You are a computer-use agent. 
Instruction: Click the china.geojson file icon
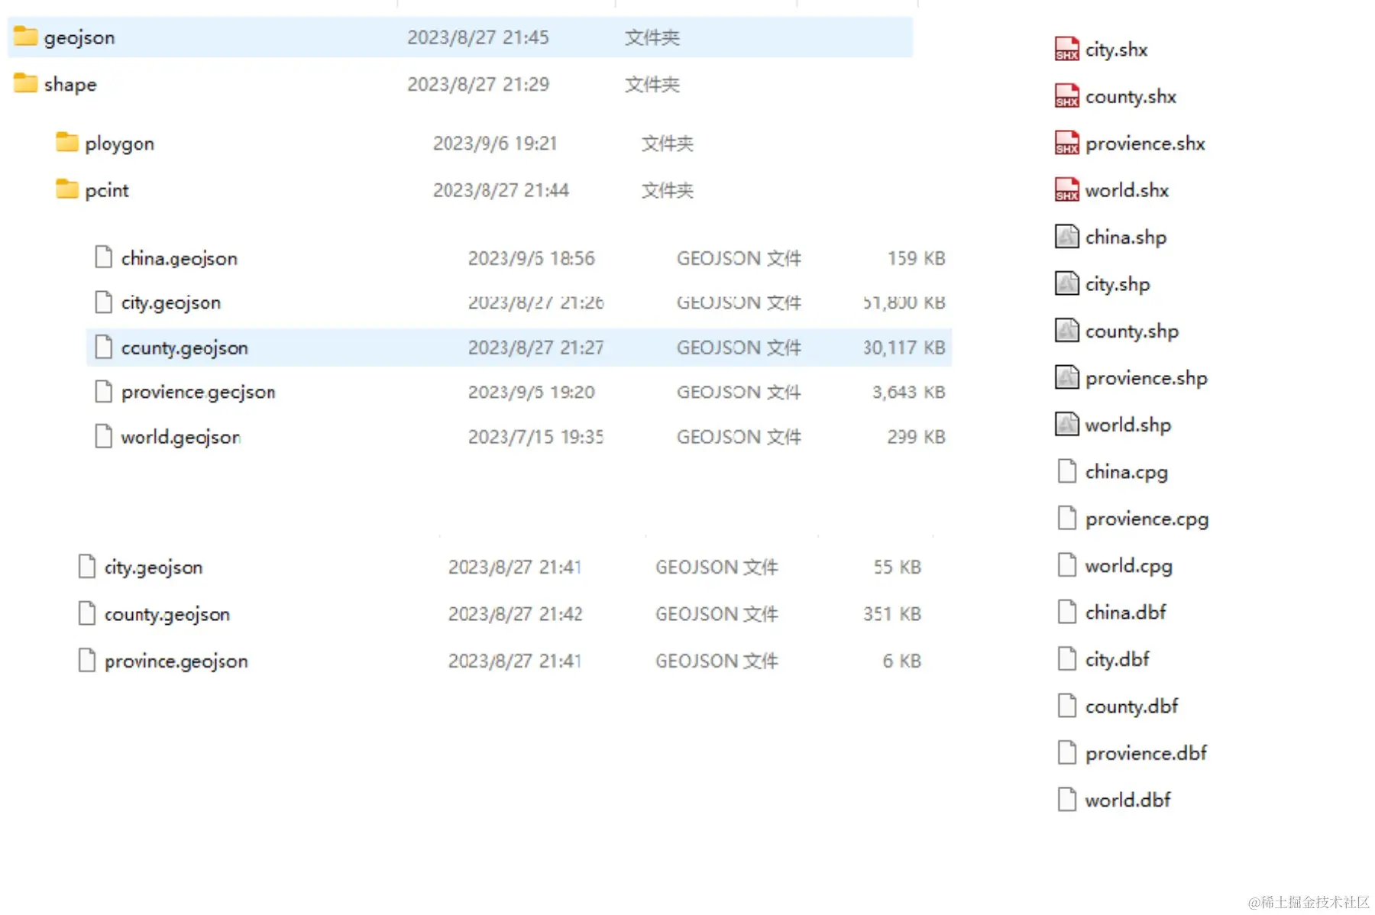[103, 257]
